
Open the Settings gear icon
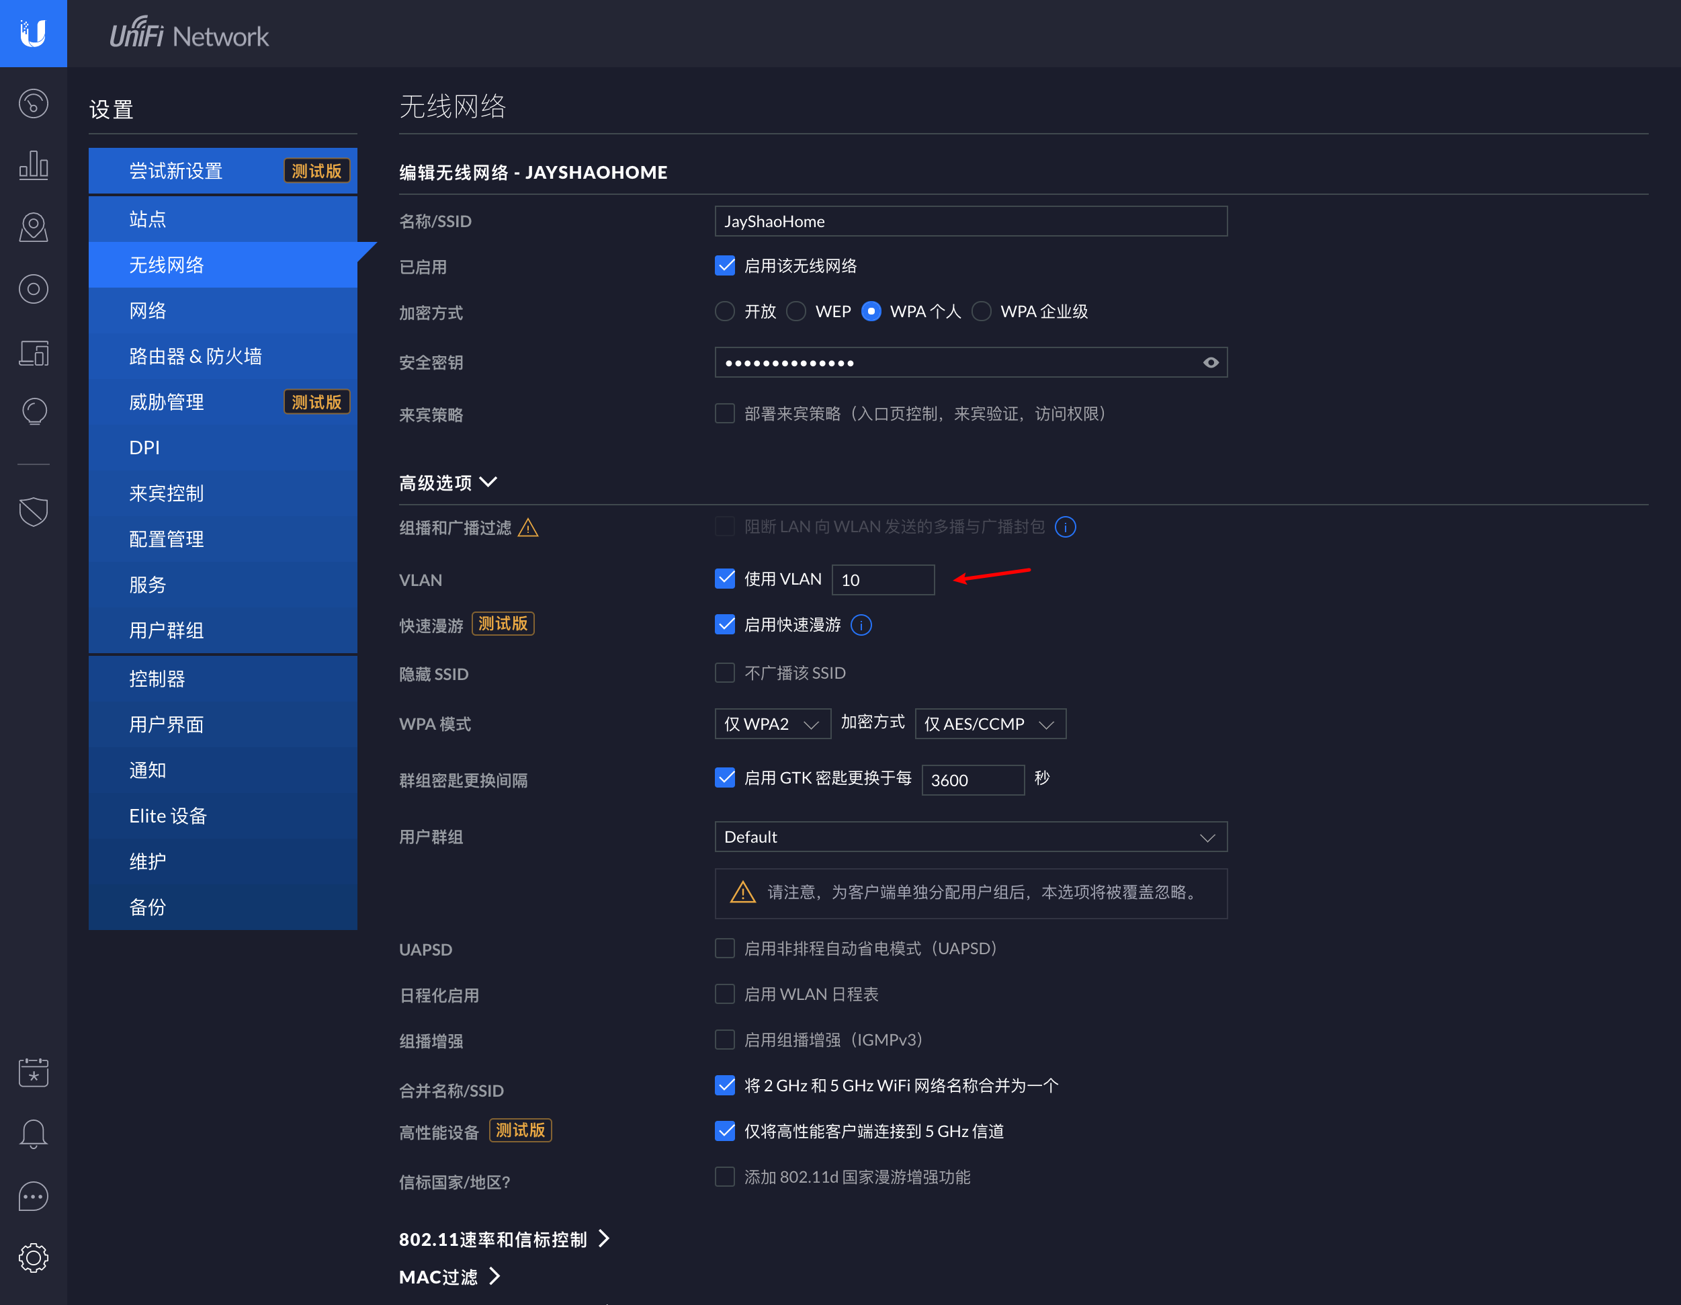tap(33, 1257)
